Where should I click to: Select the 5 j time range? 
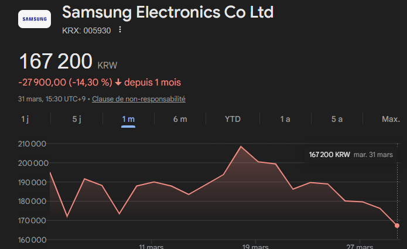(77, 119)
